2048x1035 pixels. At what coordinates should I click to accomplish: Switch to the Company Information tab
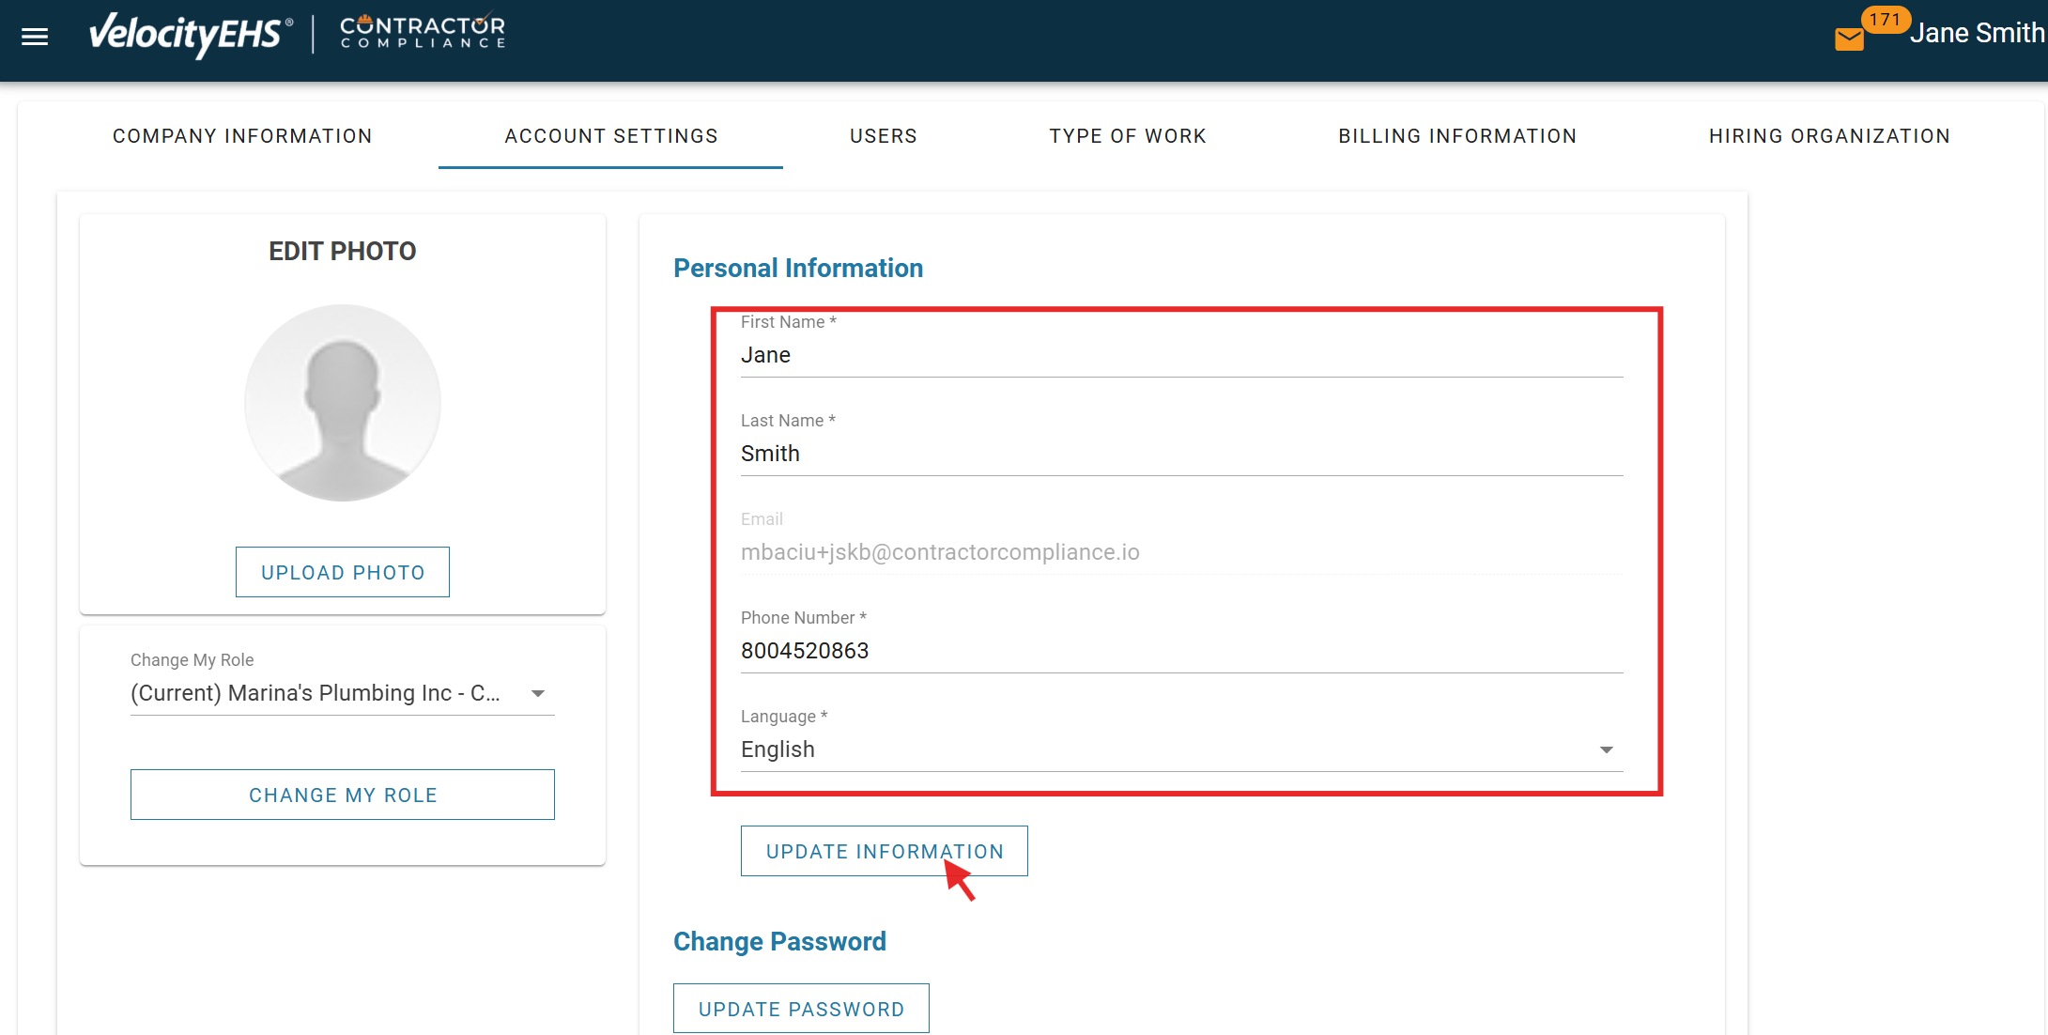click(242, 136)
